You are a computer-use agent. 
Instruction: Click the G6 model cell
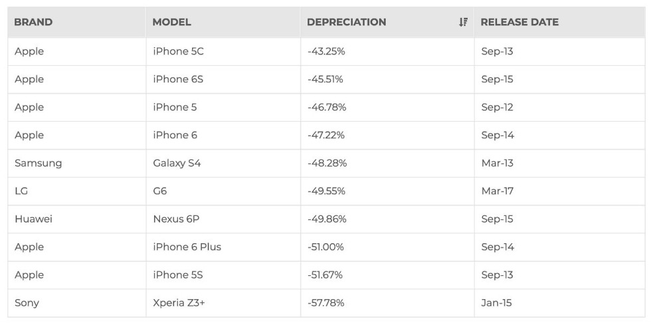click(160, 191)
